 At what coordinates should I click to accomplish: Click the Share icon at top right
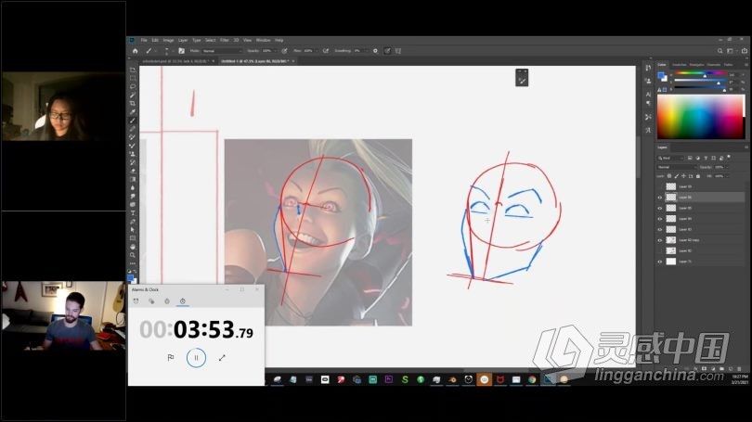tap(745, 51)
